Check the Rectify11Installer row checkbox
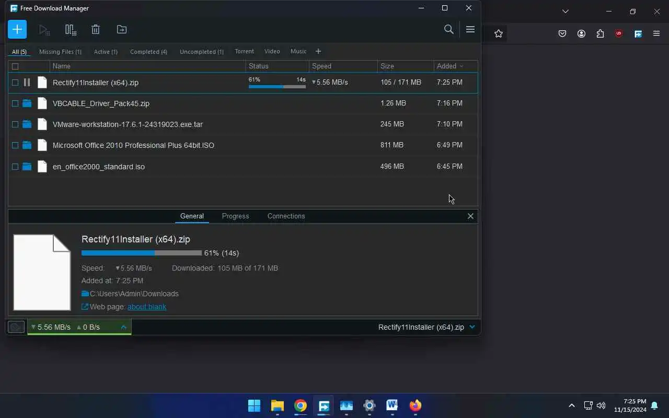Screen dimensions: 669x418 click(x=15, y=83)
